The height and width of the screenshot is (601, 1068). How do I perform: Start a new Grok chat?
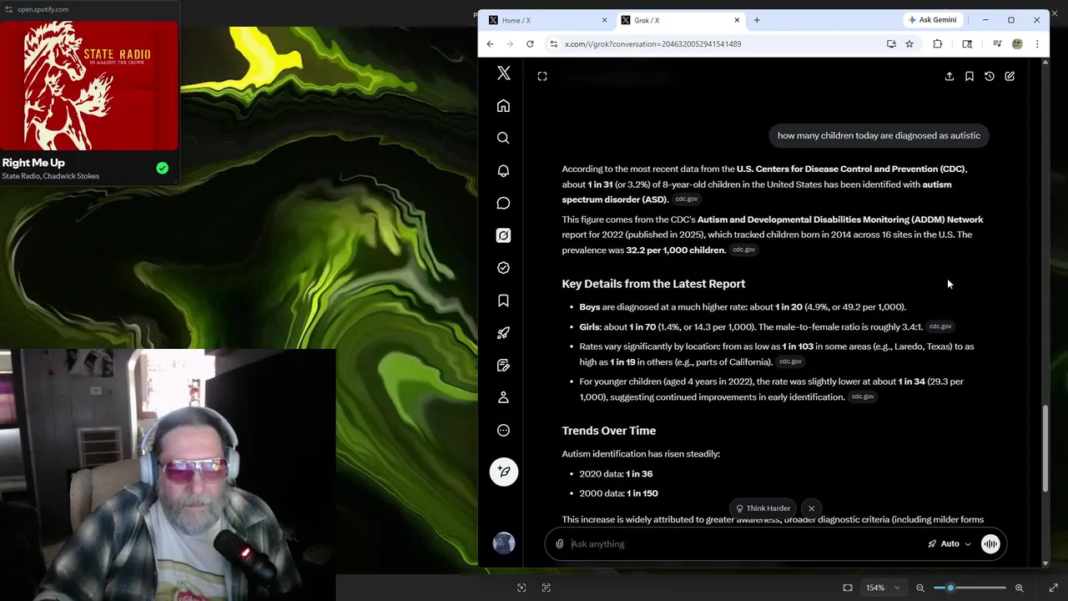[x=1010, y=76]
